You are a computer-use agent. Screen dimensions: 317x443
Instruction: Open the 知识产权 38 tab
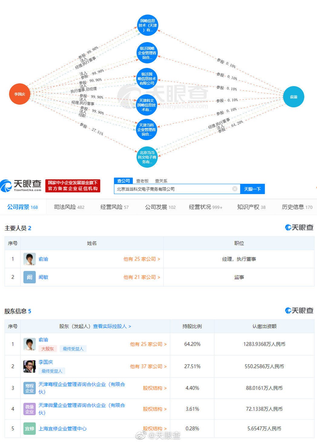point(251,207)
